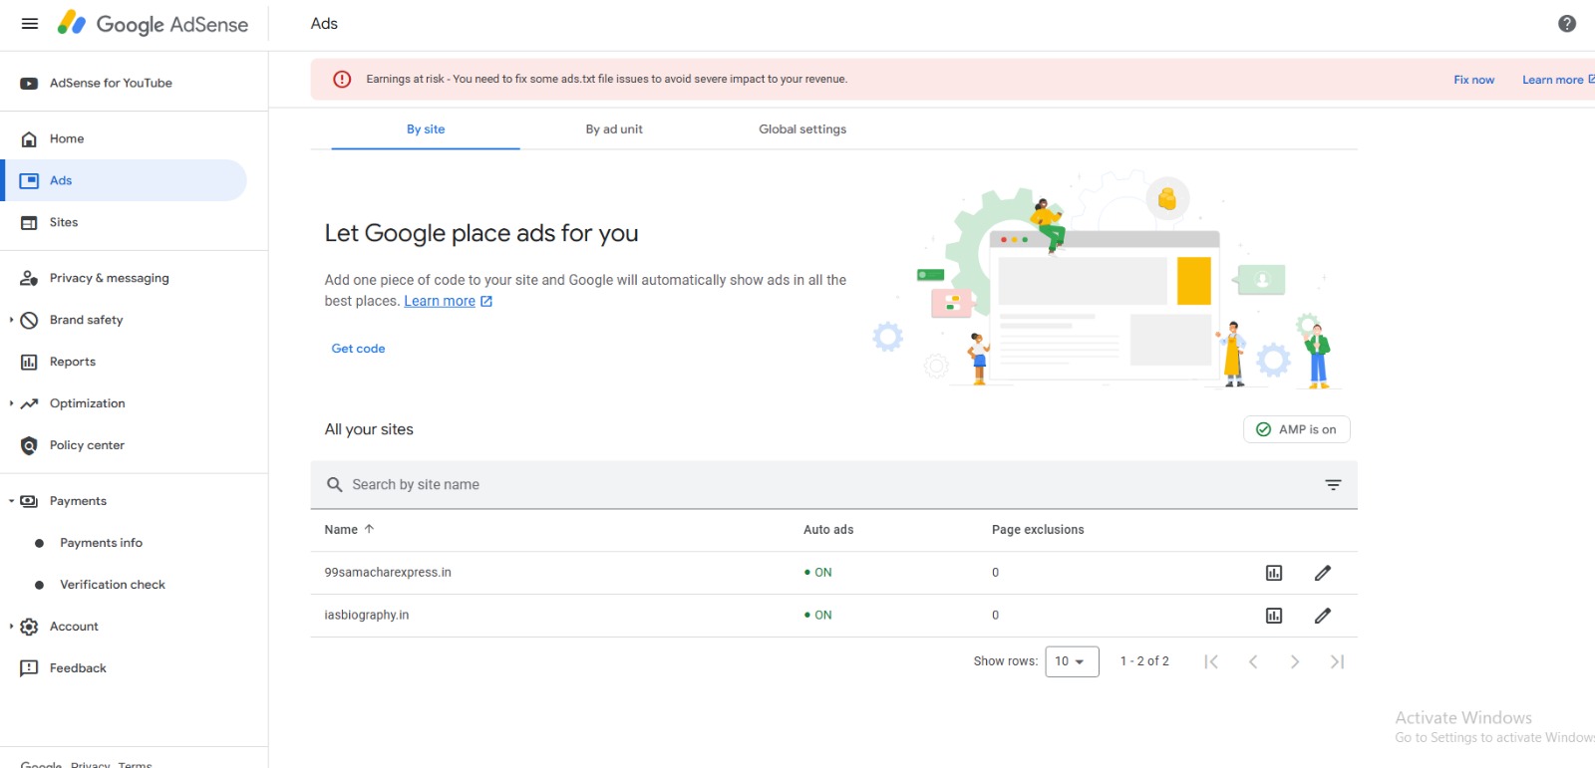Open the Show rows dropdown
The image size is (1595, 768).
coord(1072,661)
